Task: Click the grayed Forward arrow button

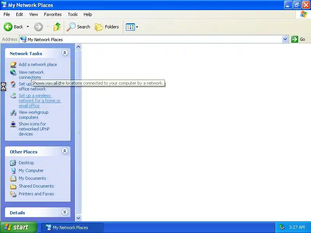Action: tap(38, 27)
